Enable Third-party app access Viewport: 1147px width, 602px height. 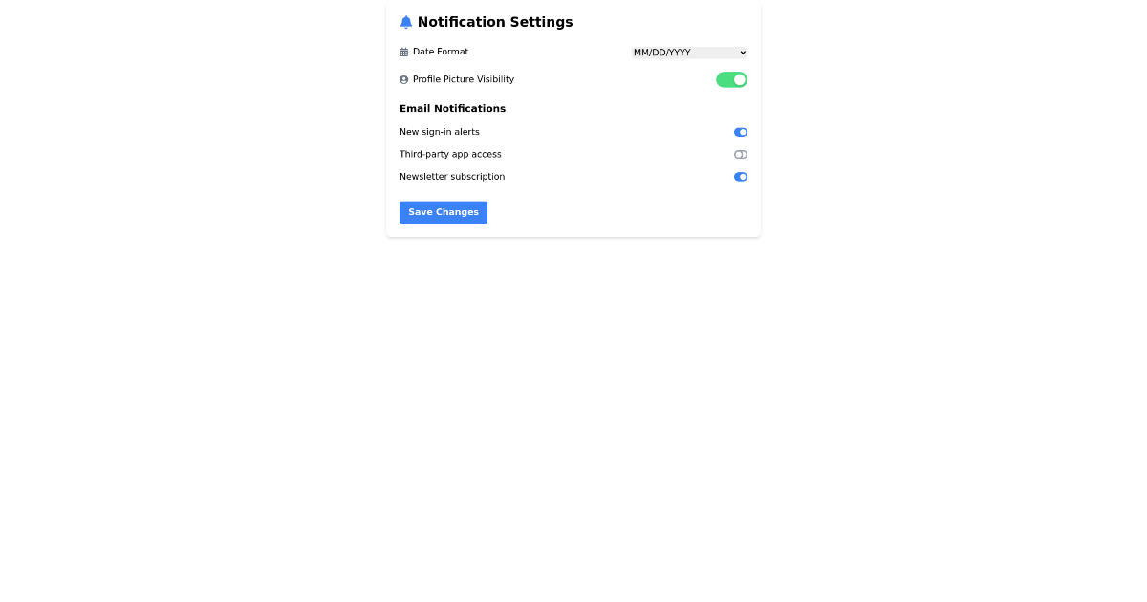point(741,154)
